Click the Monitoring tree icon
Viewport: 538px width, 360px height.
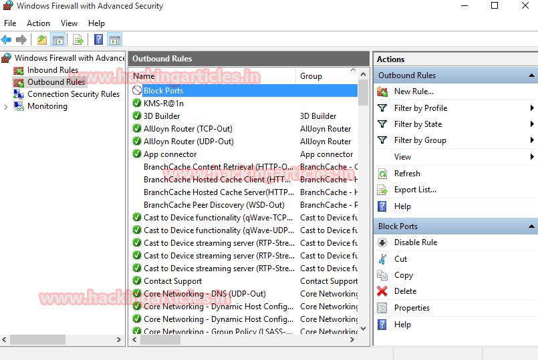(x=19, y=106)
